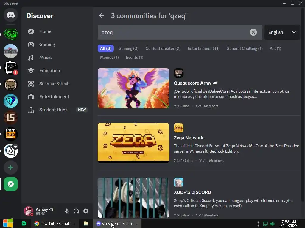This screenshot has height=228, width=305.
Task: Go to Discover Home
Action: pyautogui.click(x=57, y=31)
